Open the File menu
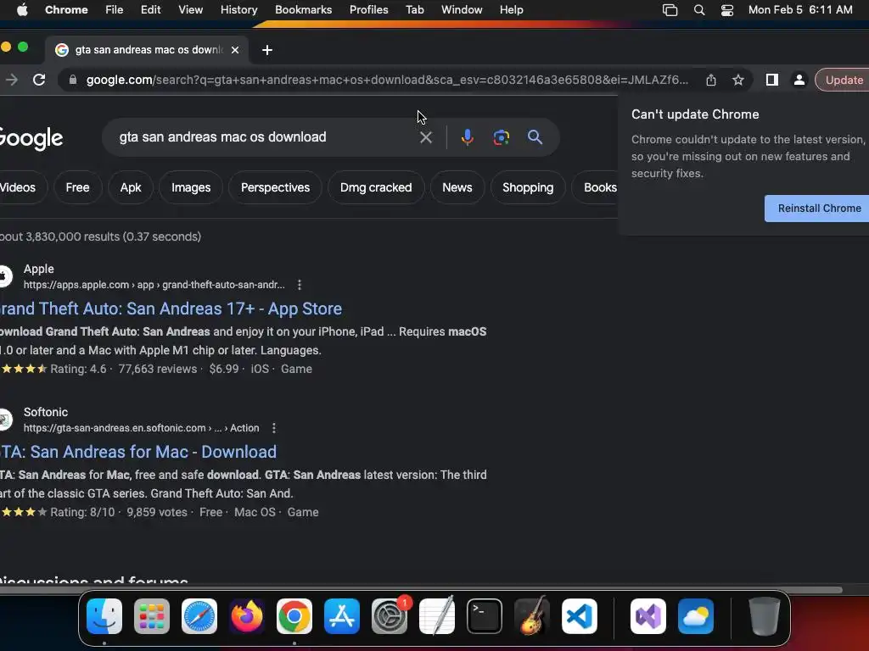This screenshot has width=869, height=651. tap(115, 10)
